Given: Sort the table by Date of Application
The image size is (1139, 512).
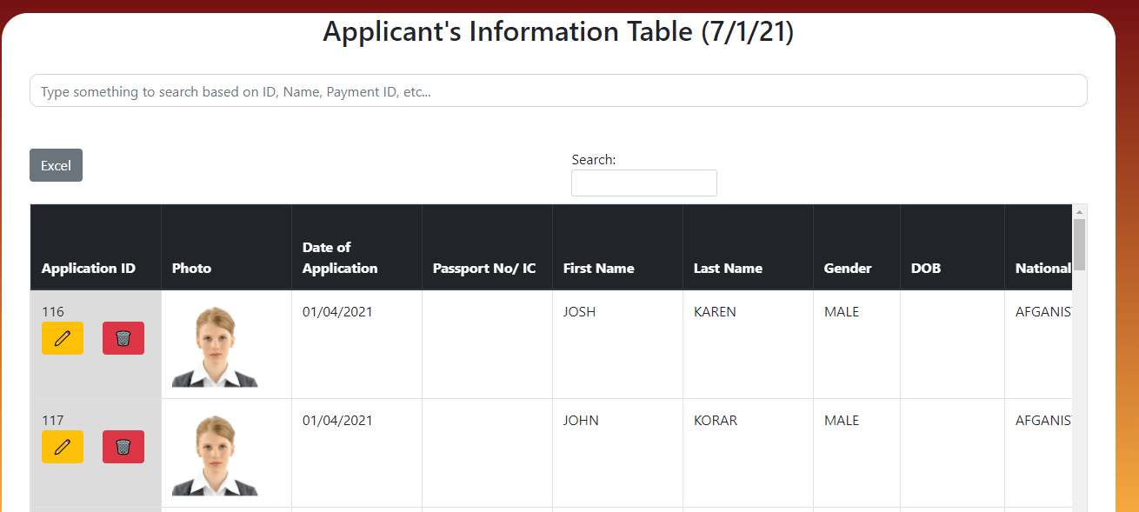Looking at the screenshot, I should (x=339, y=258).
